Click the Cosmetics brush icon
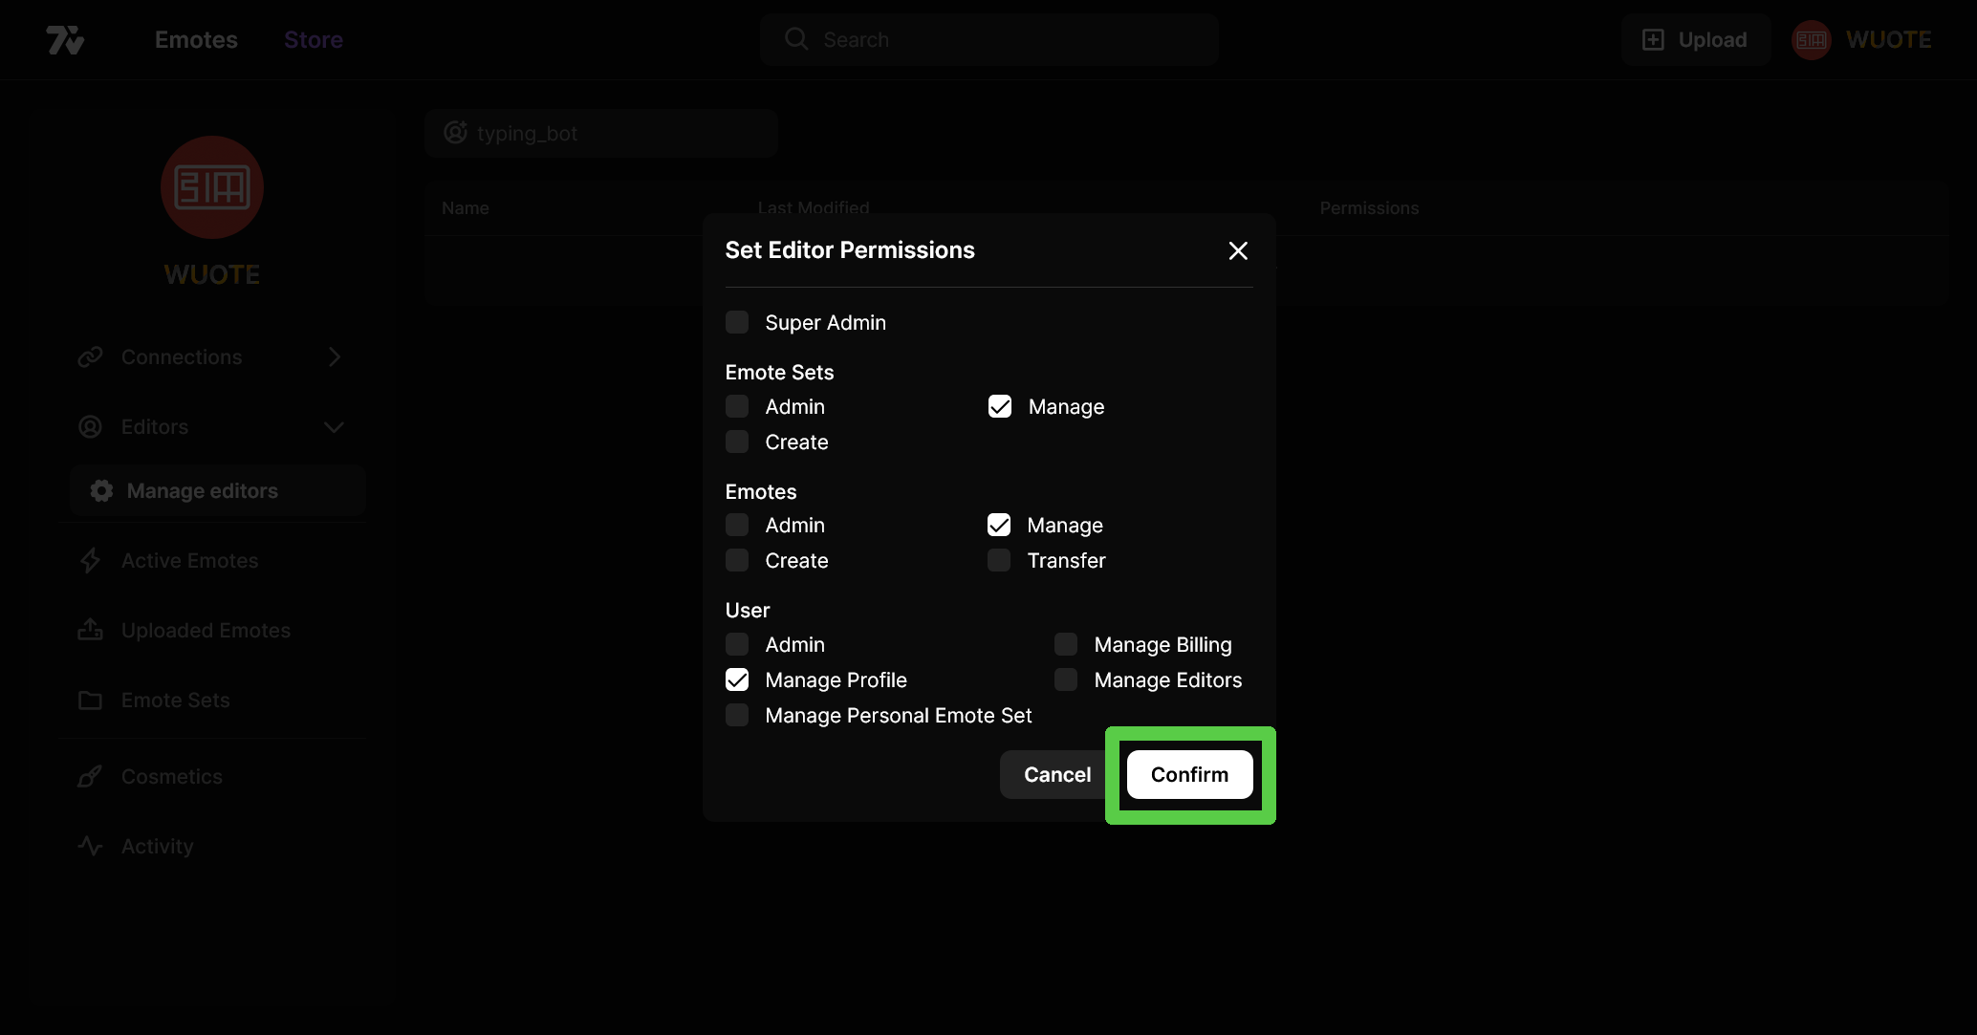 click(x=91, y=777)
